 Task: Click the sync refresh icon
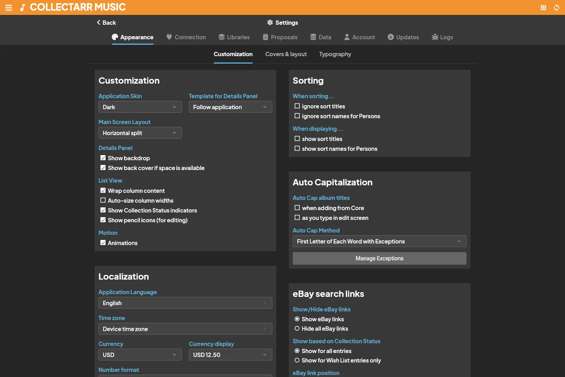tap(556, 7)
